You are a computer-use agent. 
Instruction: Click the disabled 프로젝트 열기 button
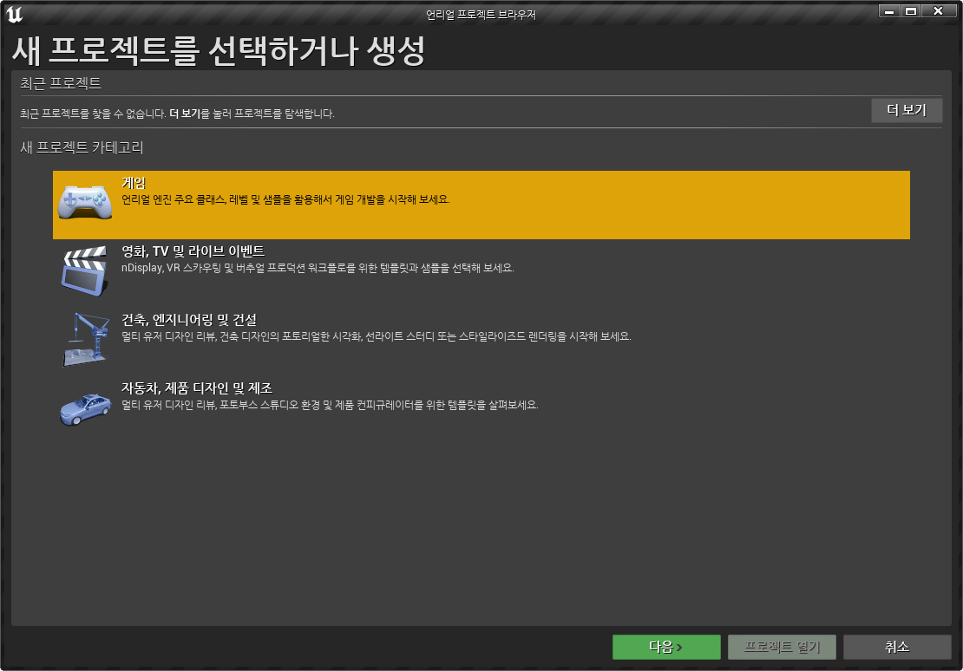point(782,647)
